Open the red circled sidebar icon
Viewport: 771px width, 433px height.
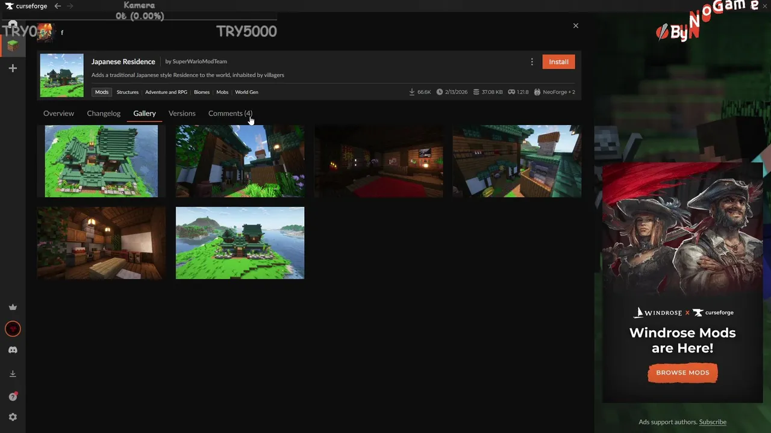[x=13, y=328]
